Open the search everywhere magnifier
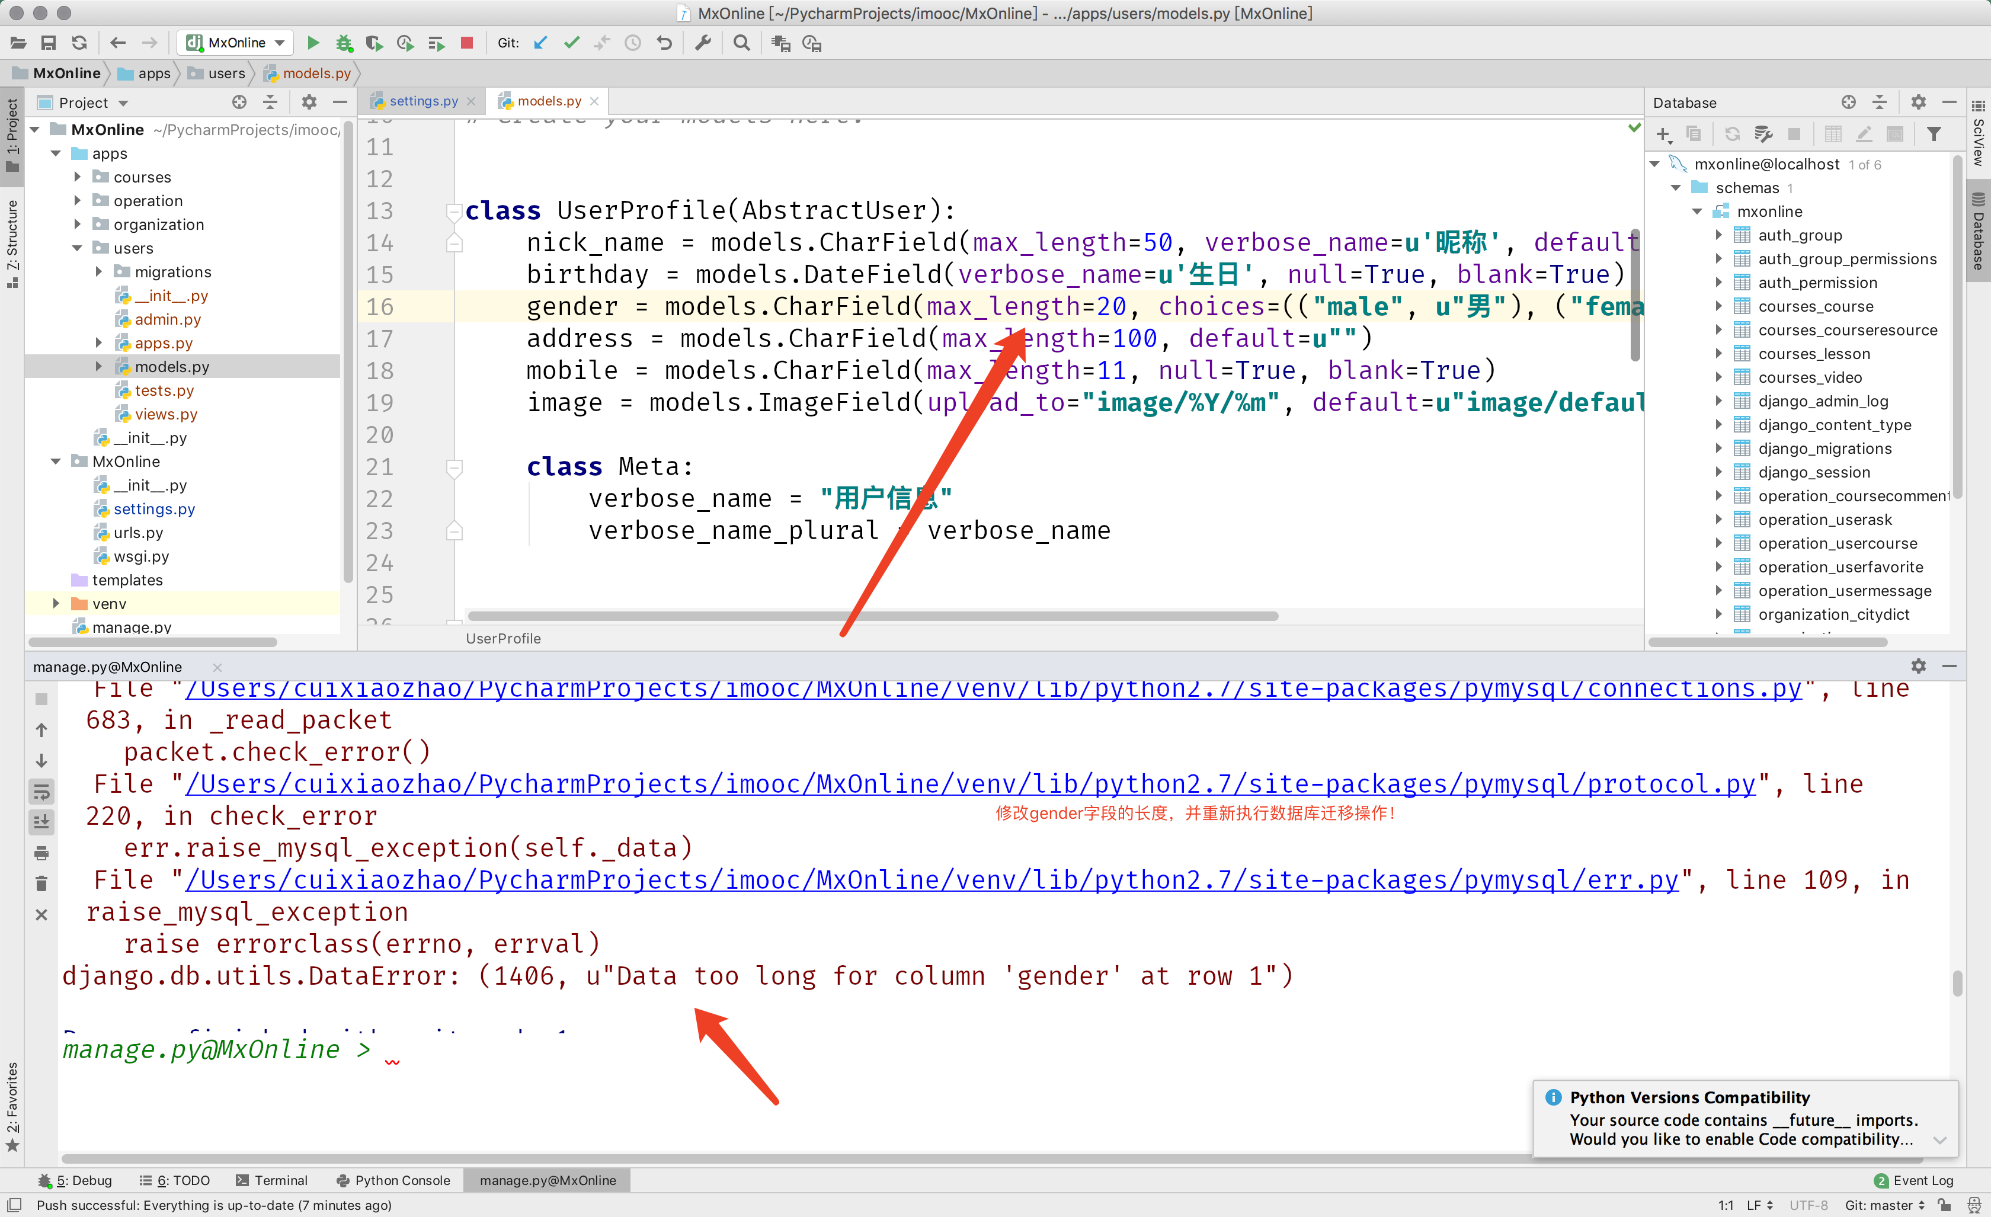 tap(741, 43)
